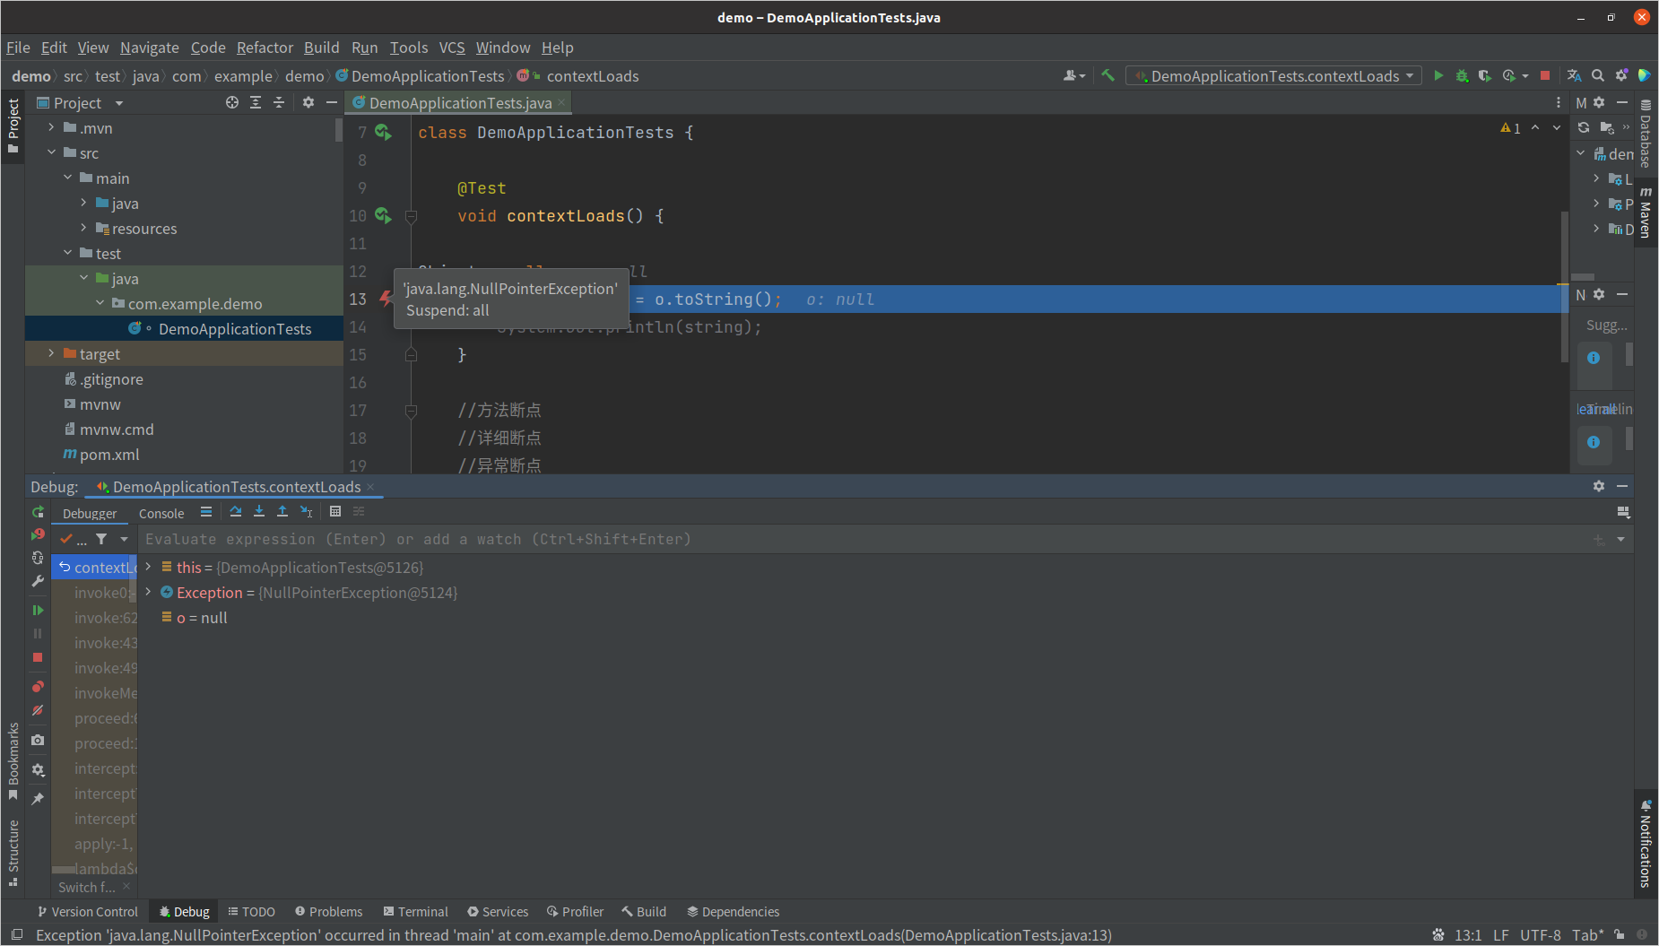Click the horizontal scrollbar in the frames list

(65, 870)
